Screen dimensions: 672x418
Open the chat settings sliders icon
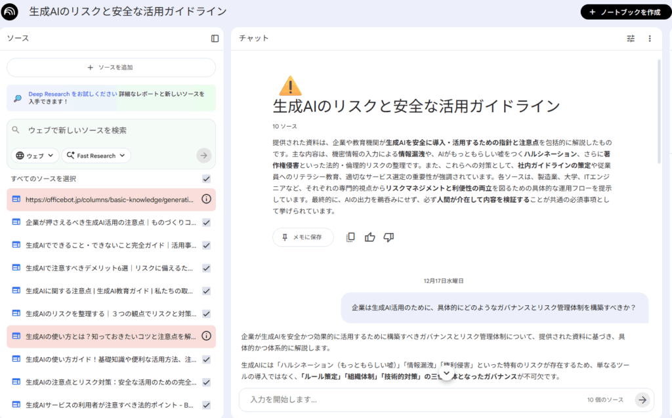pyautogui.click(x=630, y=38)
